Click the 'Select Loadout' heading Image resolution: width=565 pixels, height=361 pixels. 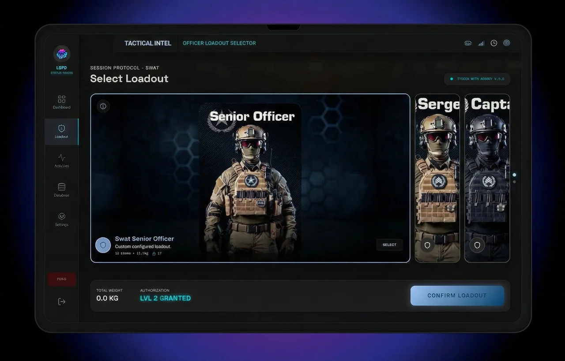coord(129,78)
